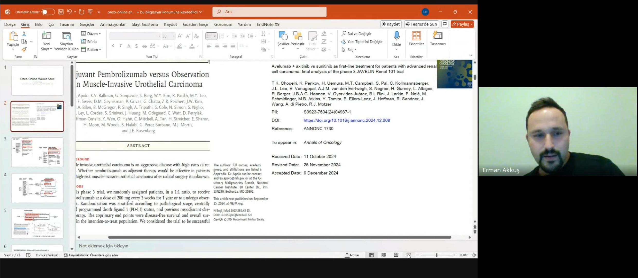Switch to slide sorter view
Screen dimensions: 638x278
[x=384, y=255]
